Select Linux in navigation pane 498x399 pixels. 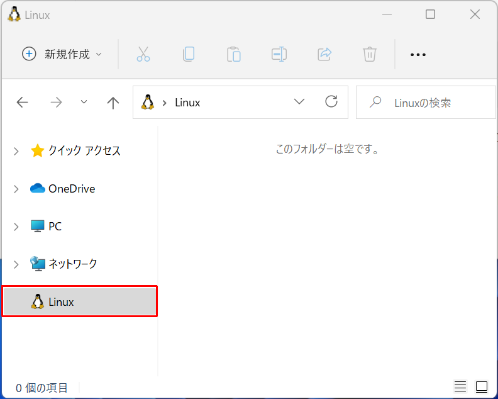pyautogui.click(x=79, y=301)
